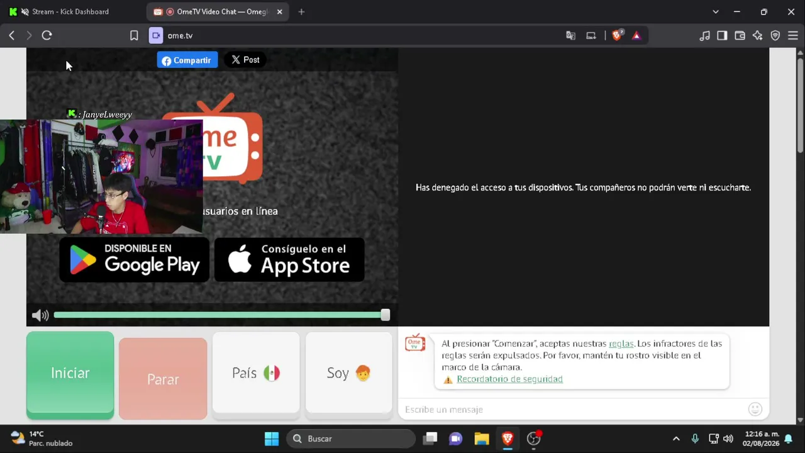Viewport: 805px width, 453px height.
Task: Open Brave Shields lion icon
Action: pyautogui.click(x=618, y=35)
